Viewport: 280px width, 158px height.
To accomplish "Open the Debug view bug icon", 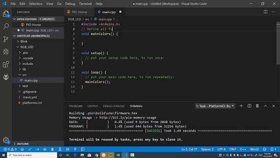I will (x=6, y=52).
